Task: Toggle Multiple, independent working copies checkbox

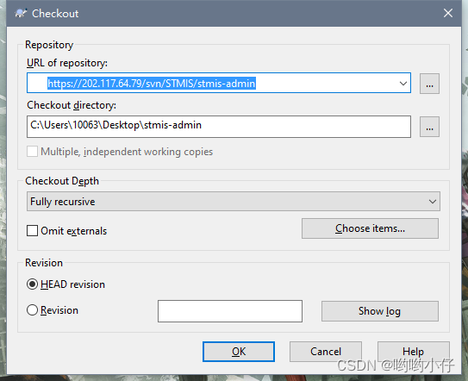Action: point(32,152)
